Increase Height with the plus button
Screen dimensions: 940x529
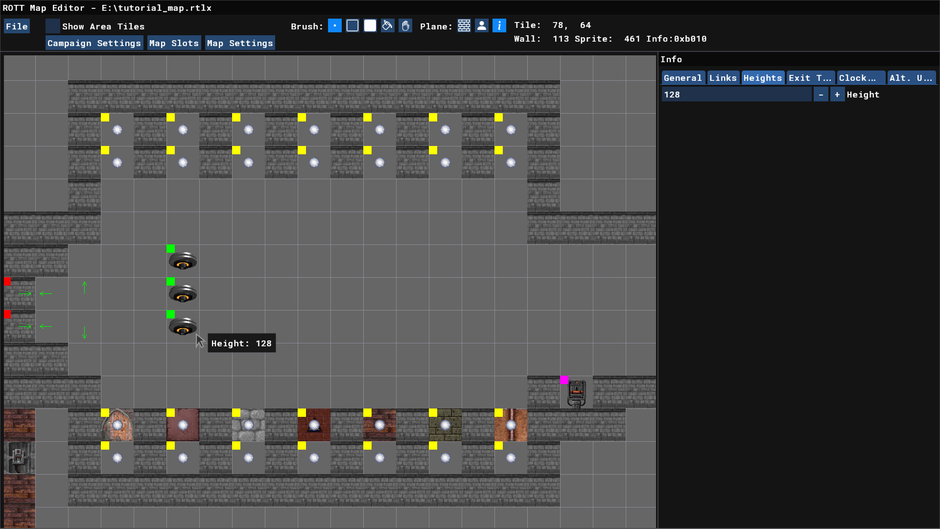(x=837, y=95)
